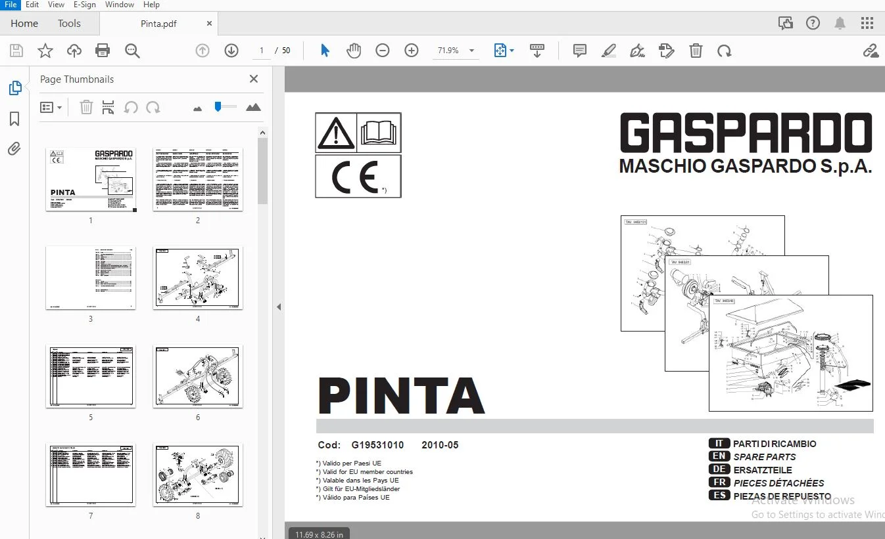Delete page using trash icon in toolbar
This screenshot has width=885, height=539.
(x=696, y=51)
